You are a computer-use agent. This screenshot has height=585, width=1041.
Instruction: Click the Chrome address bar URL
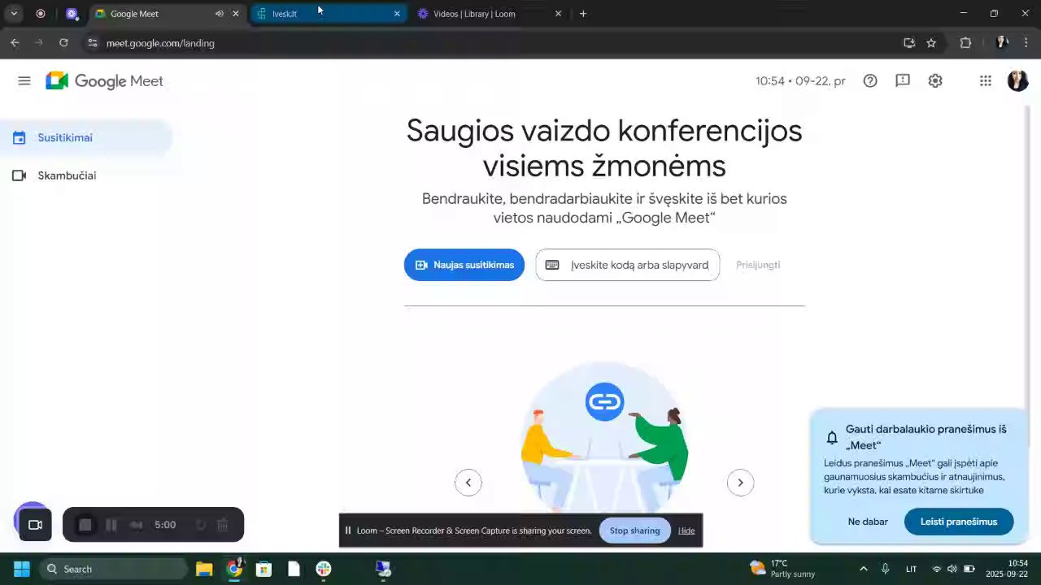pyautogui.click(x=160, y=43)
